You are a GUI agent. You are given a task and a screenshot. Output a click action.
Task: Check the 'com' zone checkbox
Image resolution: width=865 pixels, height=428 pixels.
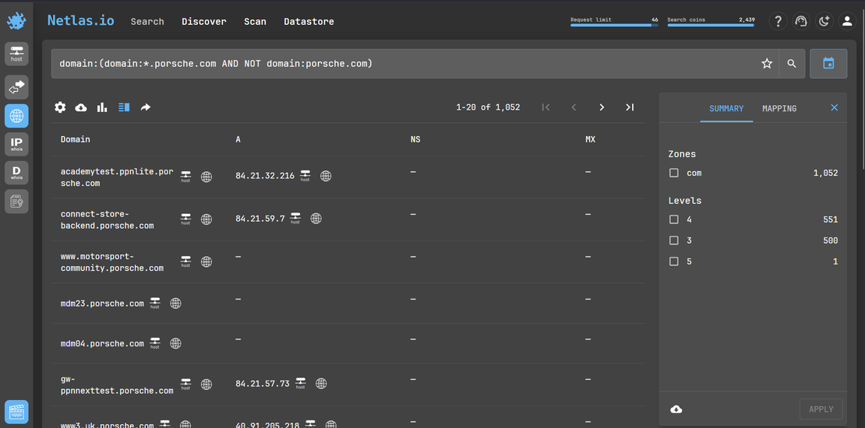(674, 173)
